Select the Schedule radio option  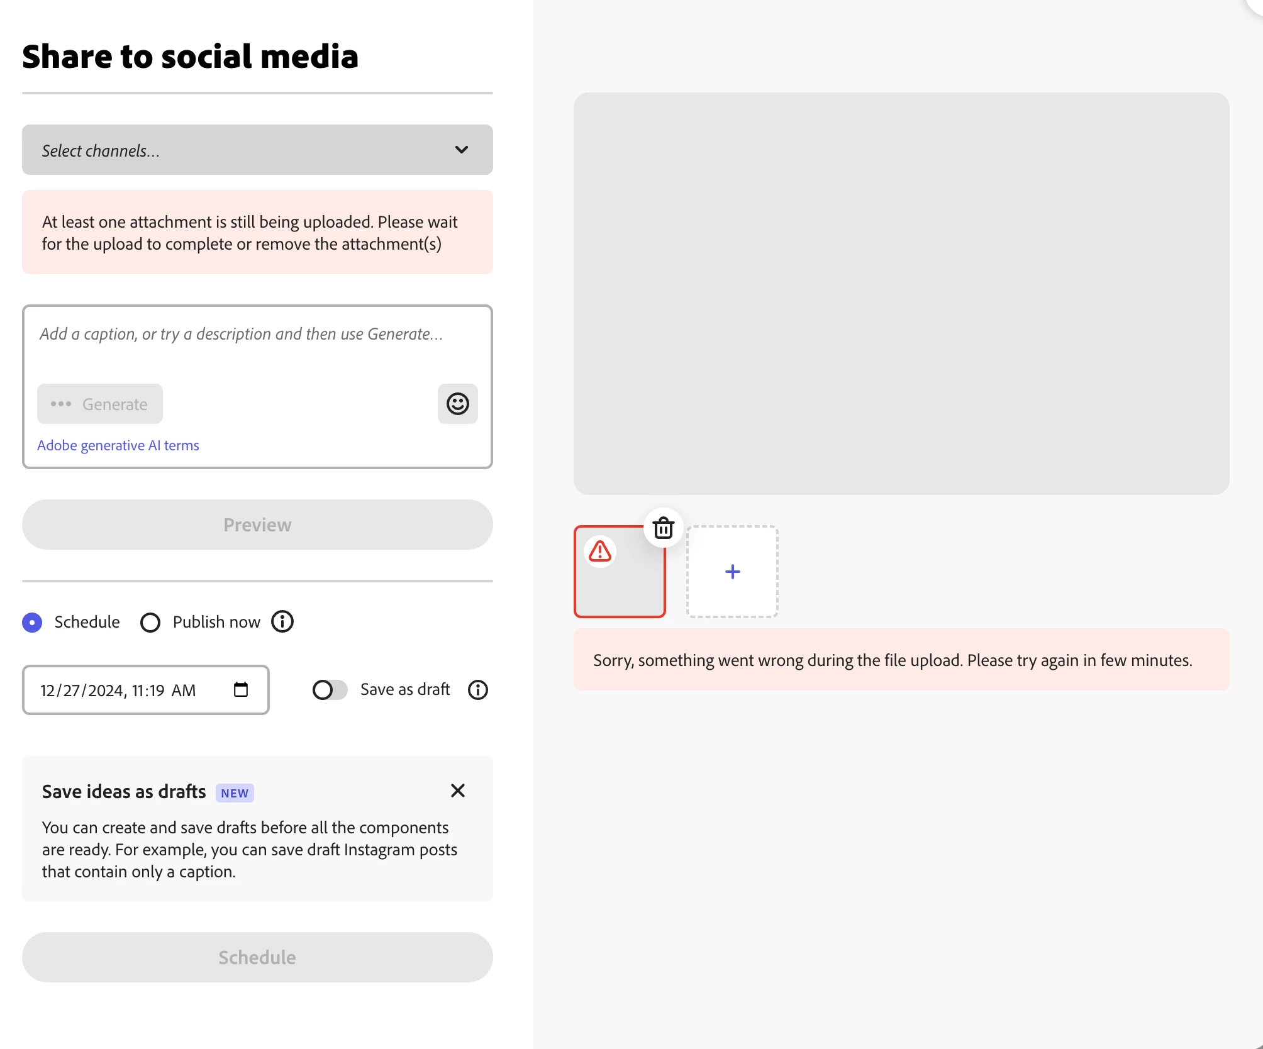point(32,622)
